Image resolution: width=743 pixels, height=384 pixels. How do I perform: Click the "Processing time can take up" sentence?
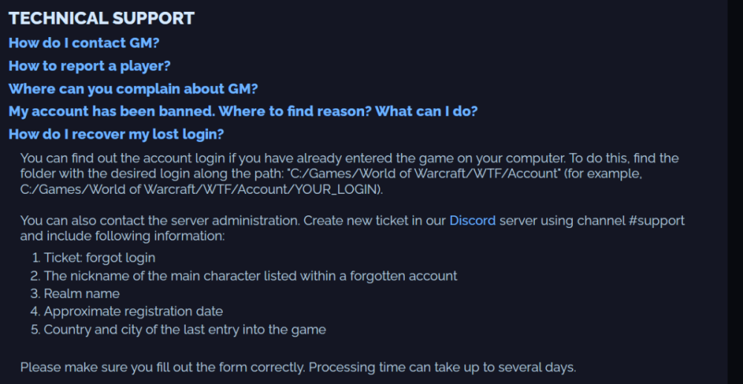442,367
